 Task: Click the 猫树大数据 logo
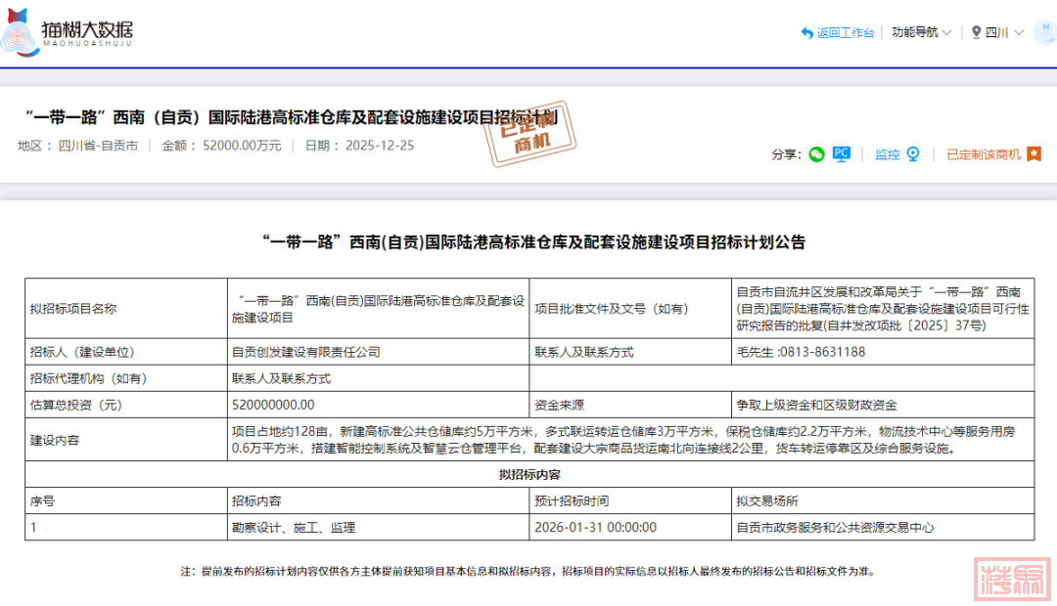click(67, 30)
